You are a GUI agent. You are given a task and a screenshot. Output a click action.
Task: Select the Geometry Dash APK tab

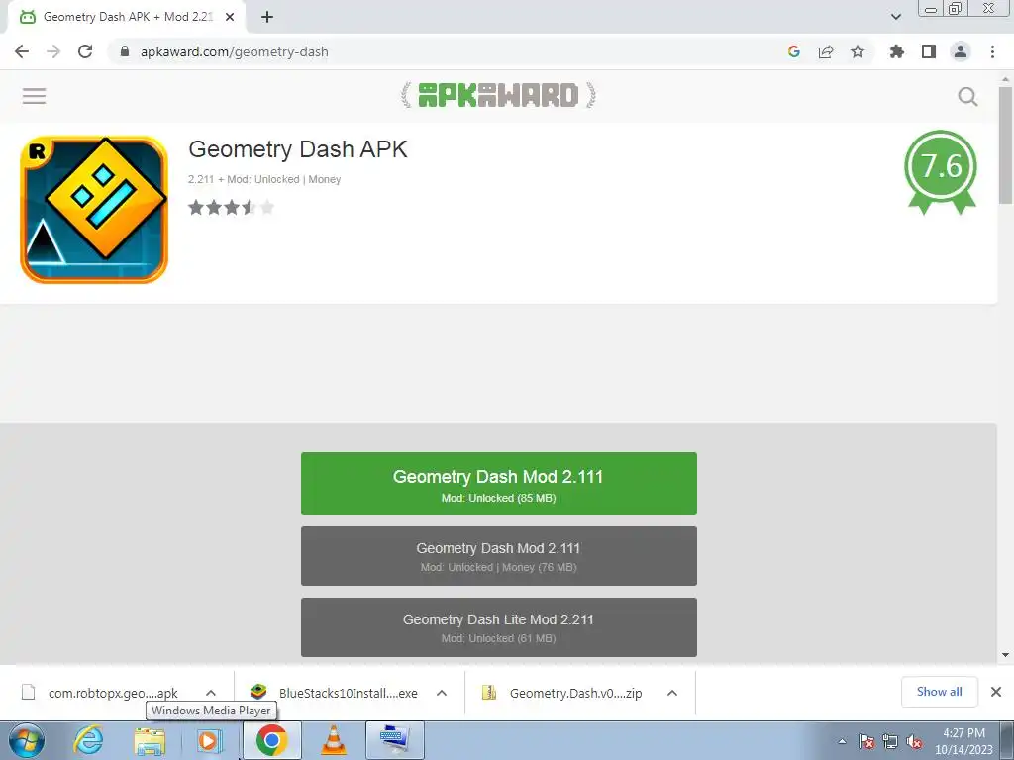(x=126, y=17)
